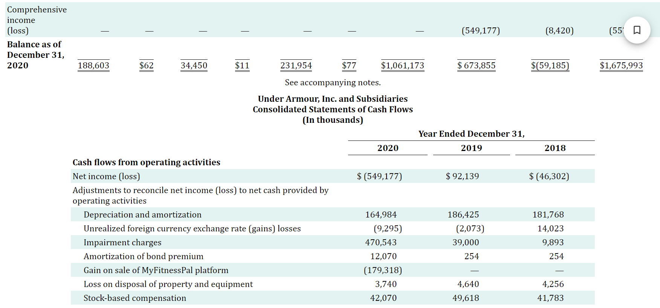Click impairment value 470,543

381,242
